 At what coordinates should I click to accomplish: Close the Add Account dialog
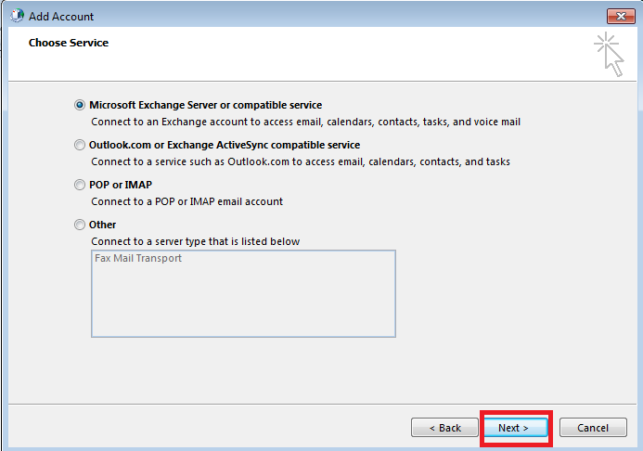click(x=621, y=16)
